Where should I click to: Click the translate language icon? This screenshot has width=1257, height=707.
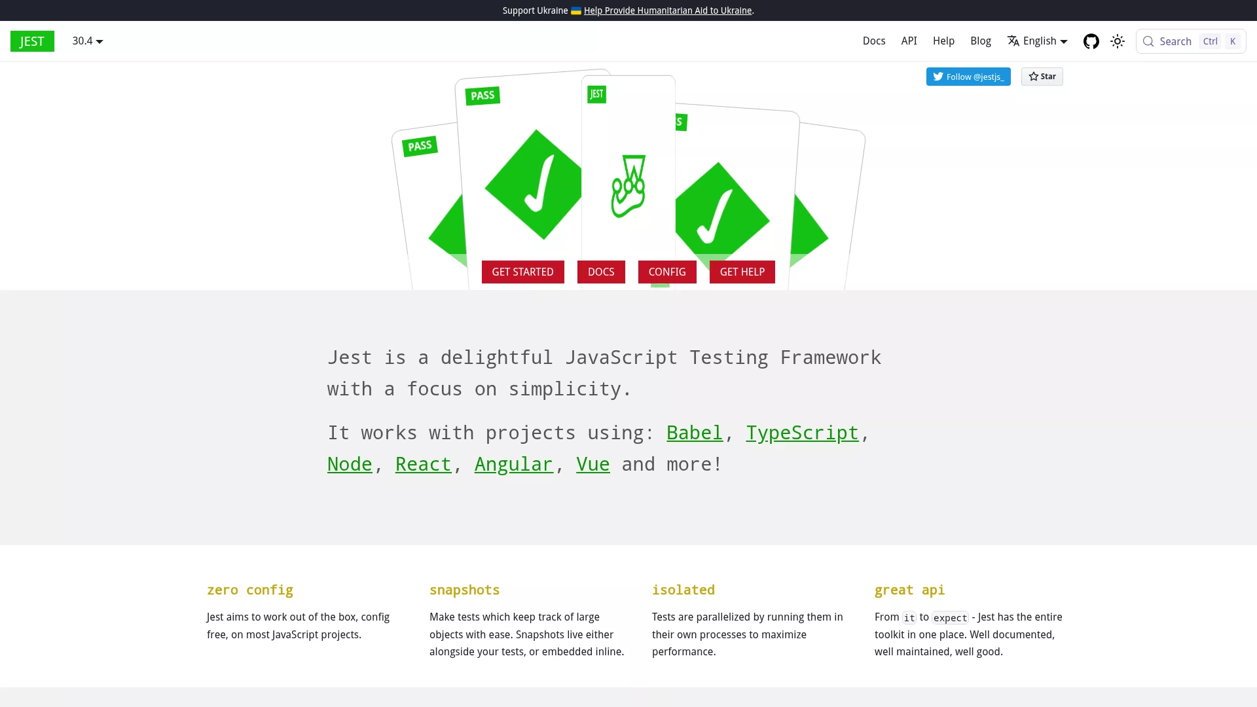1013,41
